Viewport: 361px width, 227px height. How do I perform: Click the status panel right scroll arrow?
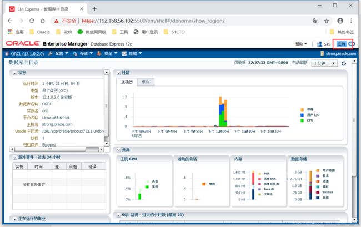click(x=101, y=149)
